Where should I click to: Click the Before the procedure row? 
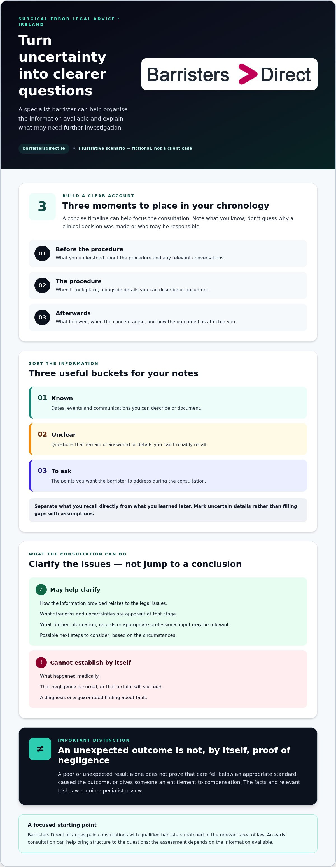point(168,253)
